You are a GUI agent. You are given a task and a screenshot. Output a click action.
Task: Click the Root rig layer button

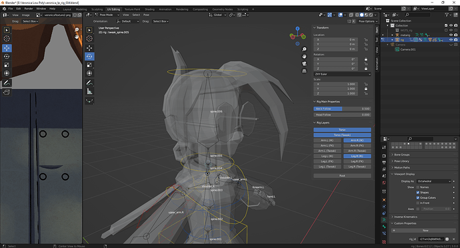click(343, 176)
